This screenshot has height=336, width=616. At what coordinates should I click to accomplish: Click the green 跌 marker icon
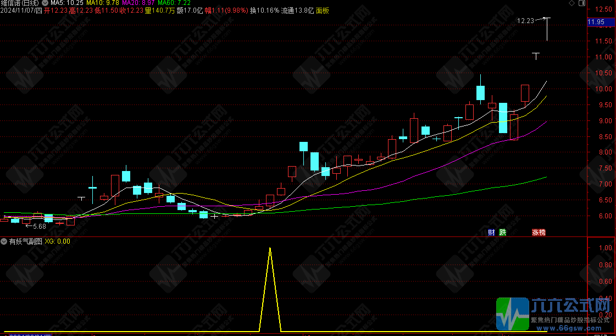502,233
